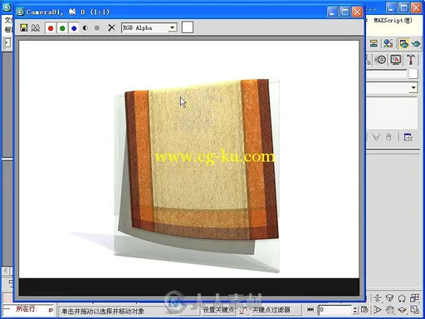Toggle the blue channel display
This screenshot has width=425, height=319.
click(74, 28)
